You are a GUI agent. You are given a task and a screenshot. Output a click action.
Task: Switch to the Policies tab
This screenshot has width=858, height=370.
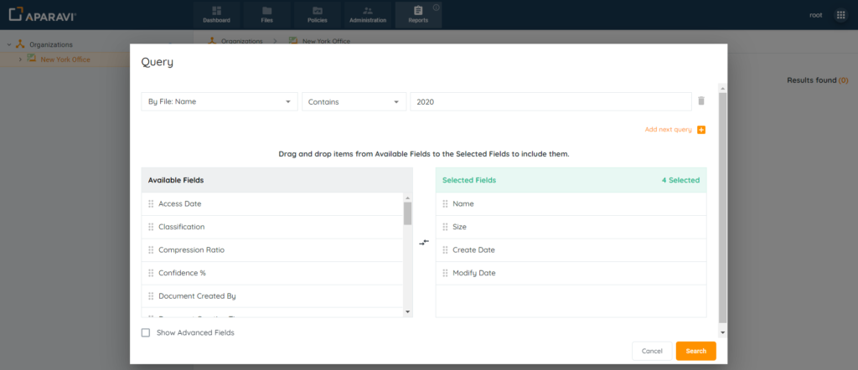317,14
